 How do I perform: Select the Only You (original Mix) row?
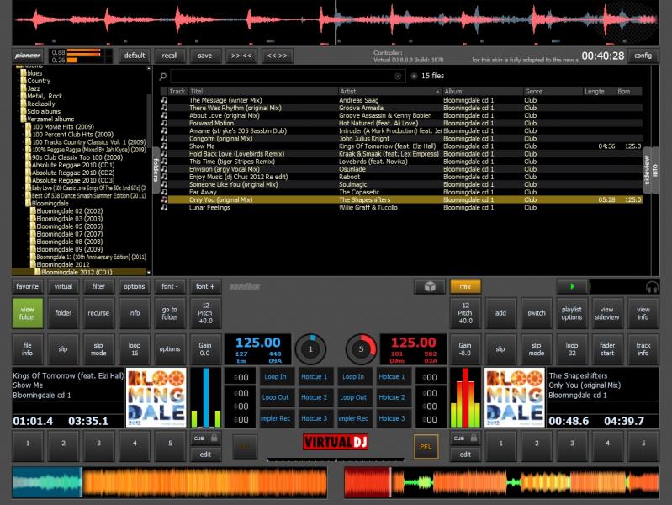tap(401, 200)
